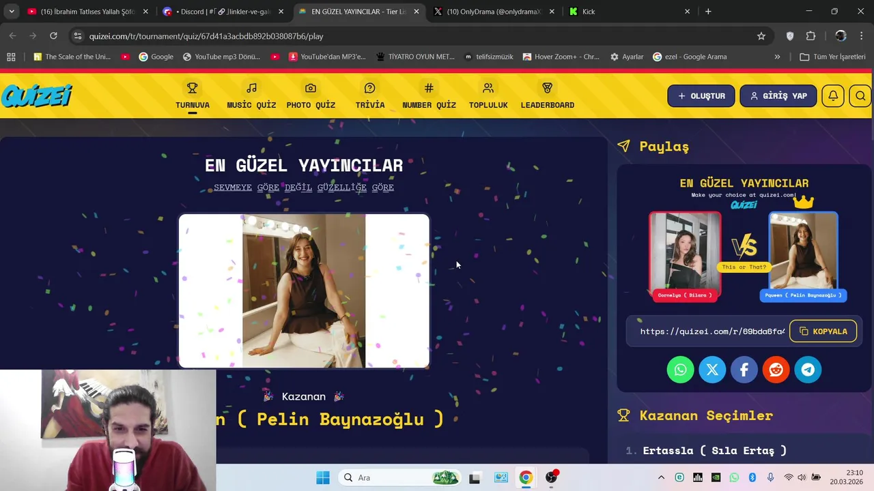Screen dimensions: 874x491
Task: Expand the hidden bookmarks chevron
Action: (x=777, y=57)
